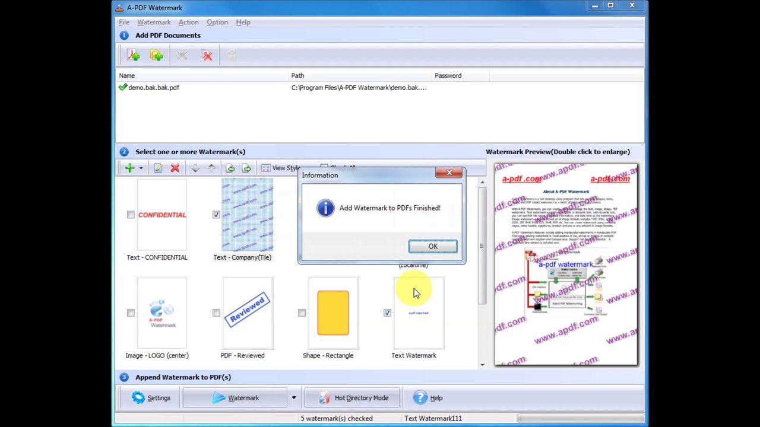Click the Password column header
The height and width of the screenshot is (427, 760).
click(460, 75)
